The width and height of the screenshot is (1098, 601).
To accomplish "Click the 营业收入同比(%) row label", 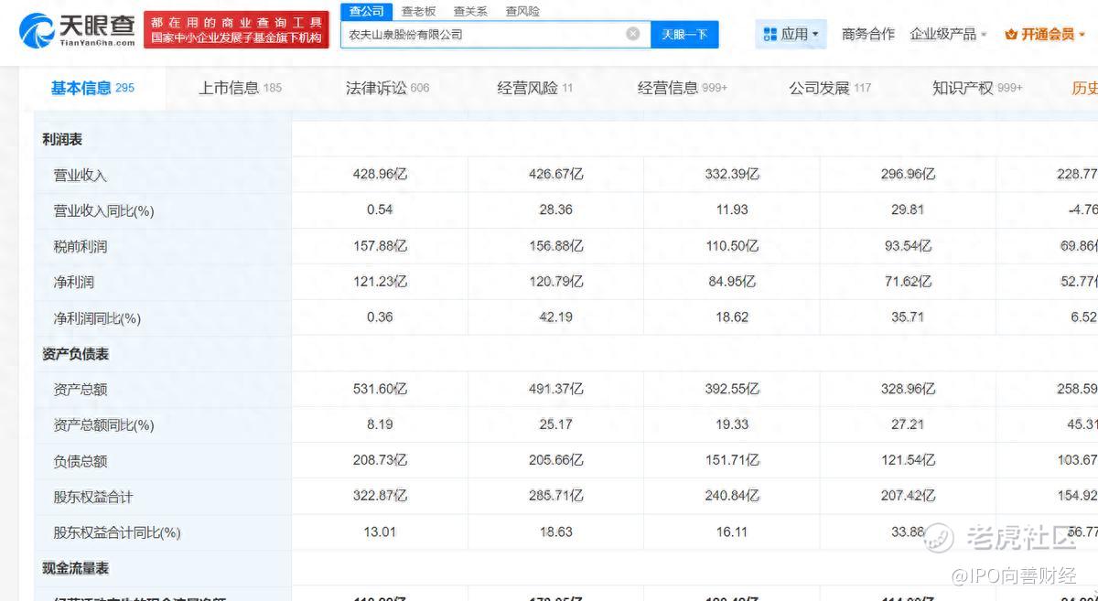I will pos(103,210).
